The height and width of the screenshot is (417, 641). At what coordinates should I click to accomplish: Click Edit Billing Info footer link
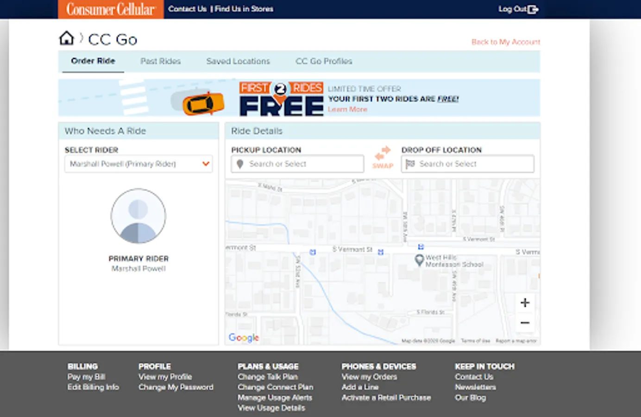[x=93, y=387]
